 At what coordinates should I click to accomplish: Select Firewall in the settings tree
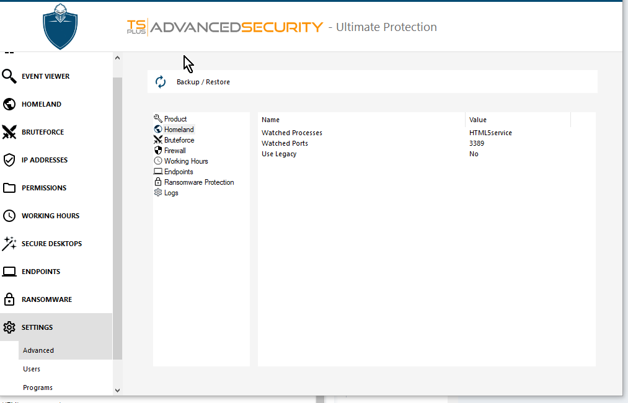pos(174,151)
